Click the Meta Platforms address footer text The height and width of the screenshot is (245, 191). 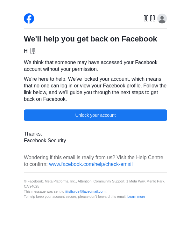point(95,184)
